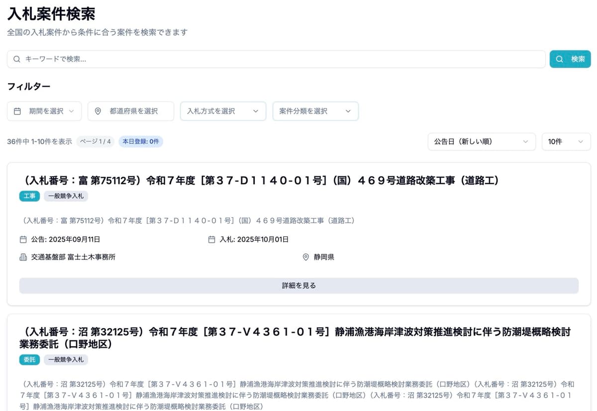Click the calendar icon in the 期間を選択 filter
Viewport: 597px width, 411px height.
[18, 111]
